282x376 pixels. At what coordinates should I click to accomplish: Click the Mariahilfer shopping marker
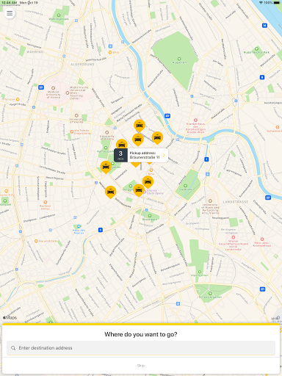(36, 241)
